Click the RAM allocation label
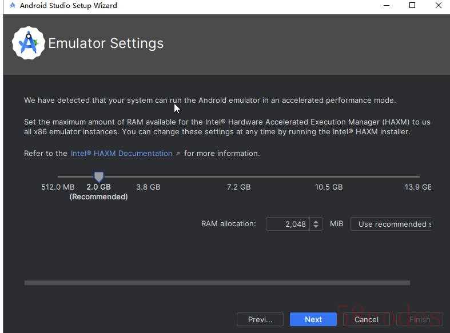The image size is (450, 333). 229,224
